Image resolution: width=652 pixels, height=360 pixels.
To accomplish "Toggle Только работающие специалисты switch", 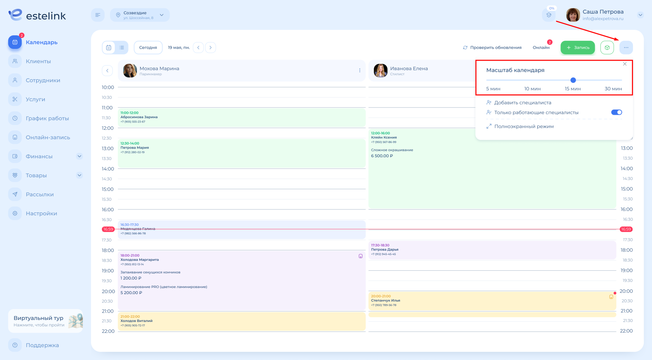I will (x=616, y=112).
